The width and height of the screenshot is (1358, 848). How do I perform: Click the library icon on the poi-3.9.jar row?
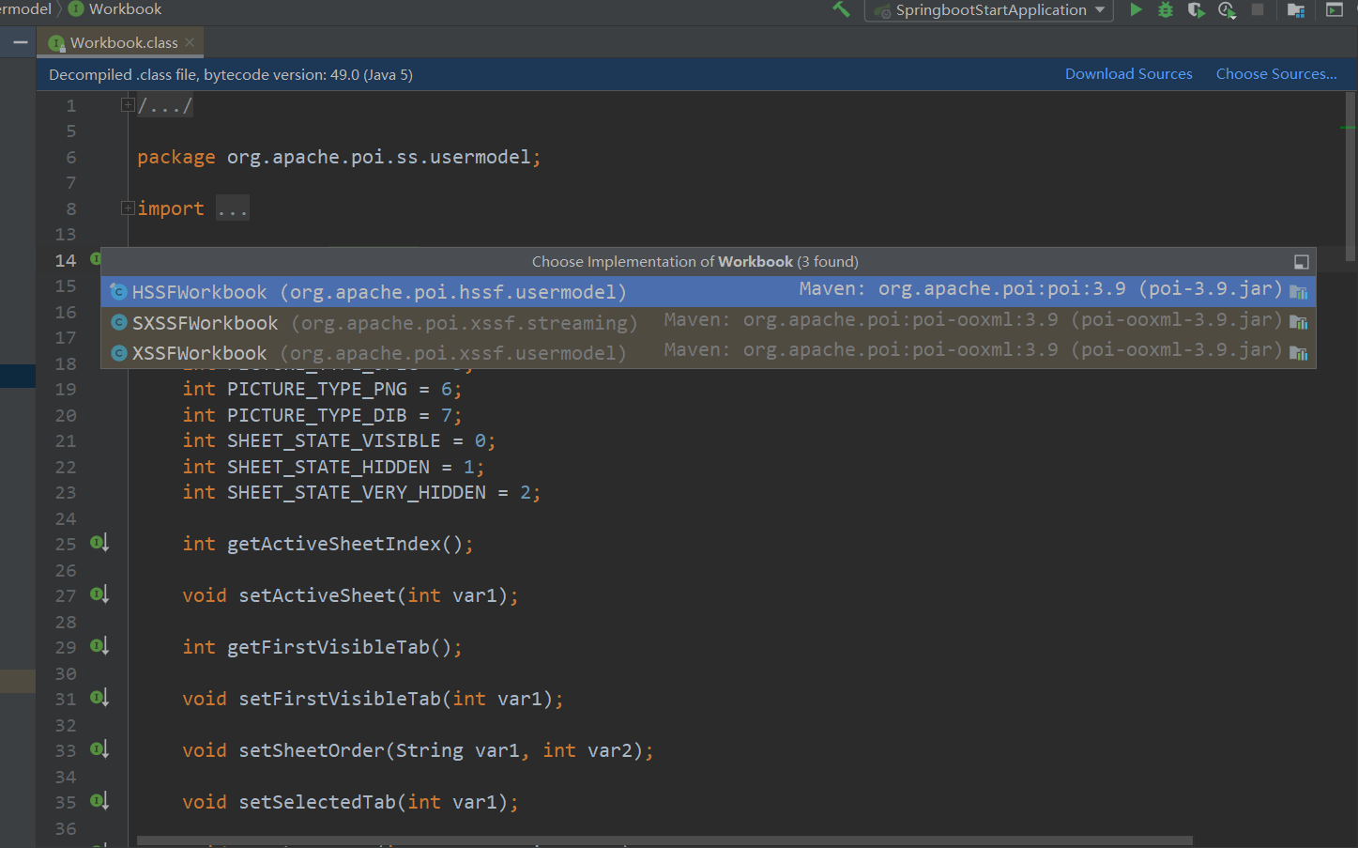point(1299,292)
